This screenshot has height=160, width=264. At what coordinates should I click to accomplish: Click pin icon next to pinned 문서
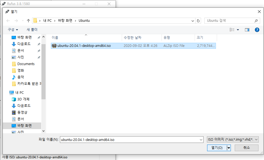39,51
